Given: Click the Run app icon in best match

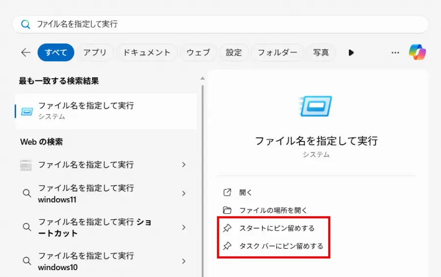Looking at the screenshot, I should point(27,112).
